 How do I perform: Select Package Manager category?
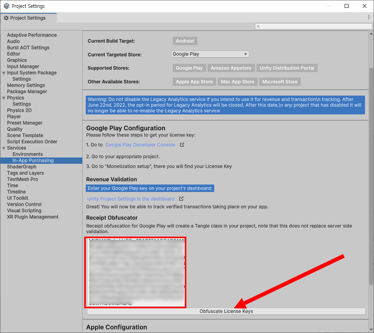coord(27,92)
